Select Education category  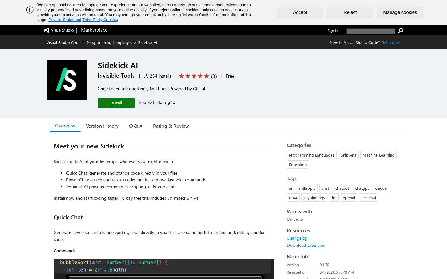pos(298,165)
